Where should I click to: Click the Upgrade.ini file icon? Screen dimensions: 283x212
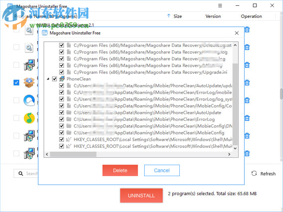pyautogui.click(x=69, y=72)
